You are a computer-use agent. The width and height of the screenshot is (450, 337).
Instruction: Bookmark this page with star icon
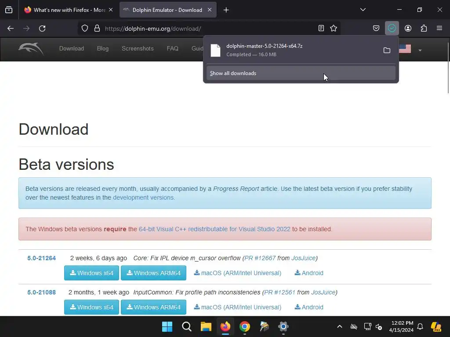tap(334, 28)
